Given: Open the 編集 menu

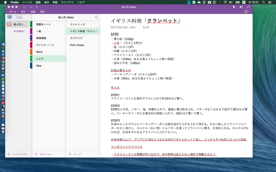Looking at the screenshot, I should pos(38,2).
